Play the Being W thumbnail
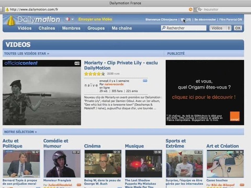The width and height of the screenshot is (251, 188). pos(103,163)
